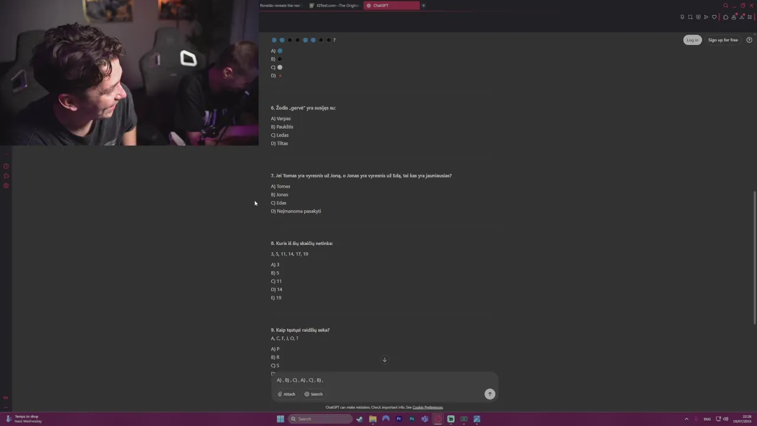Click the search-in-tabs magnifier icon
This screenshot has height=426, width=757.
(726, 5)
